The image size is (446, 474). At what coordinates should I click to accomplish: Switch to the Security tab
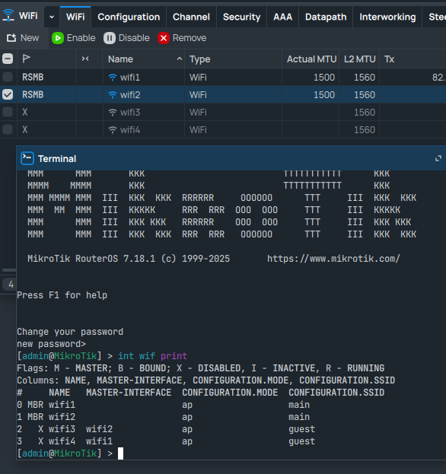coord(241,17)
